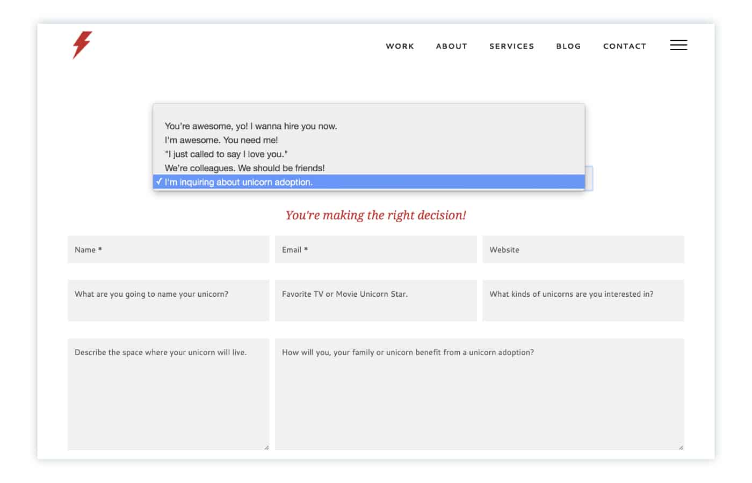Navigate to the ABOUT page
The height and width of the screenshot is (483, 752).
click(451, 46)
